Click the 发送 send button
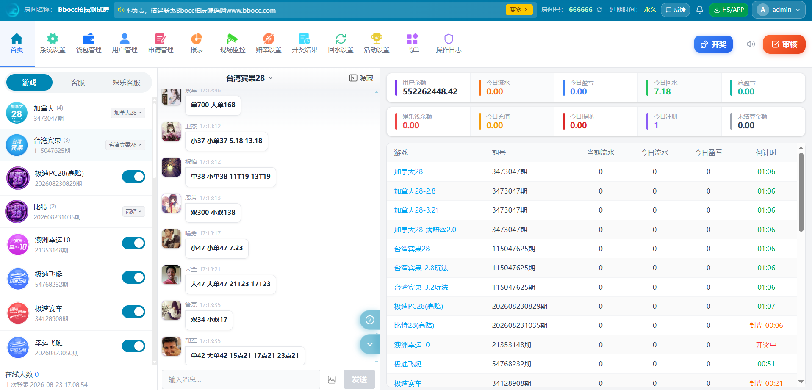 click(x=359, y=379)
